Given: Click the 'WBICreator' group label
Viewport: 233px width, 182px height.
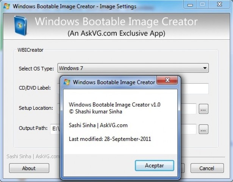Looking at the screenshot, I should [x=30, y=50].
